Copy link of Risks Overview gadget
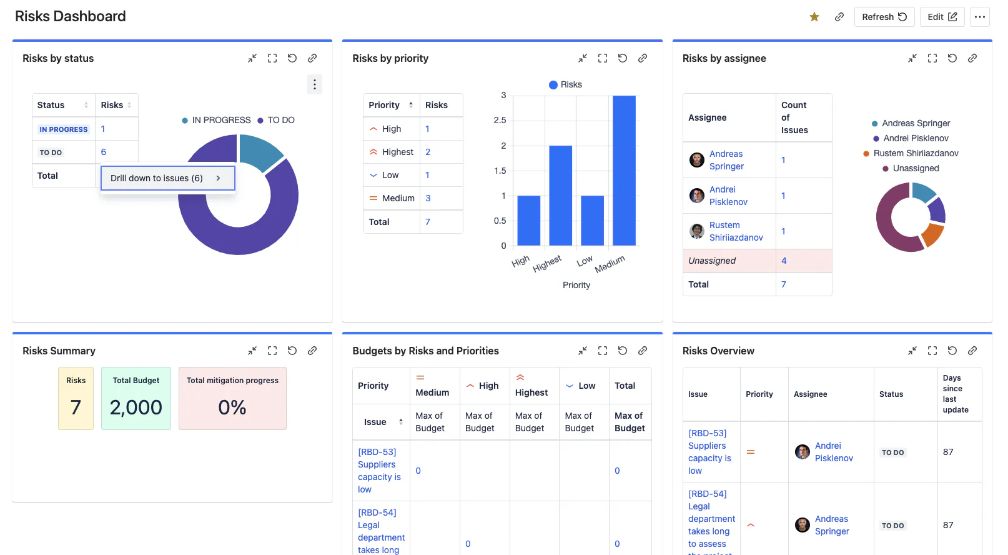The image size is (1008, 555). pos(972,351)
